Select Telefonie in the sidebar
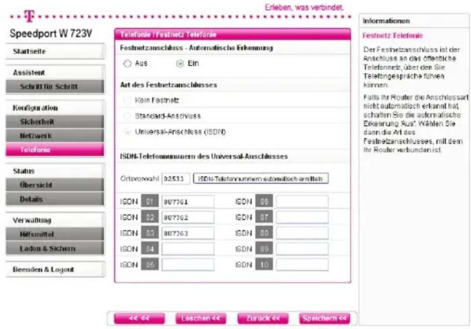Viewport: 471px width, 329px height. (55, 150)
